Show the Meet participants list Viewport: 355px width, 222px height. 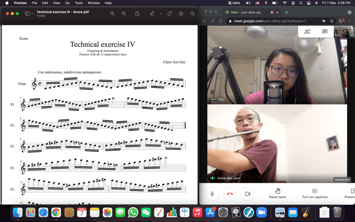307,32
